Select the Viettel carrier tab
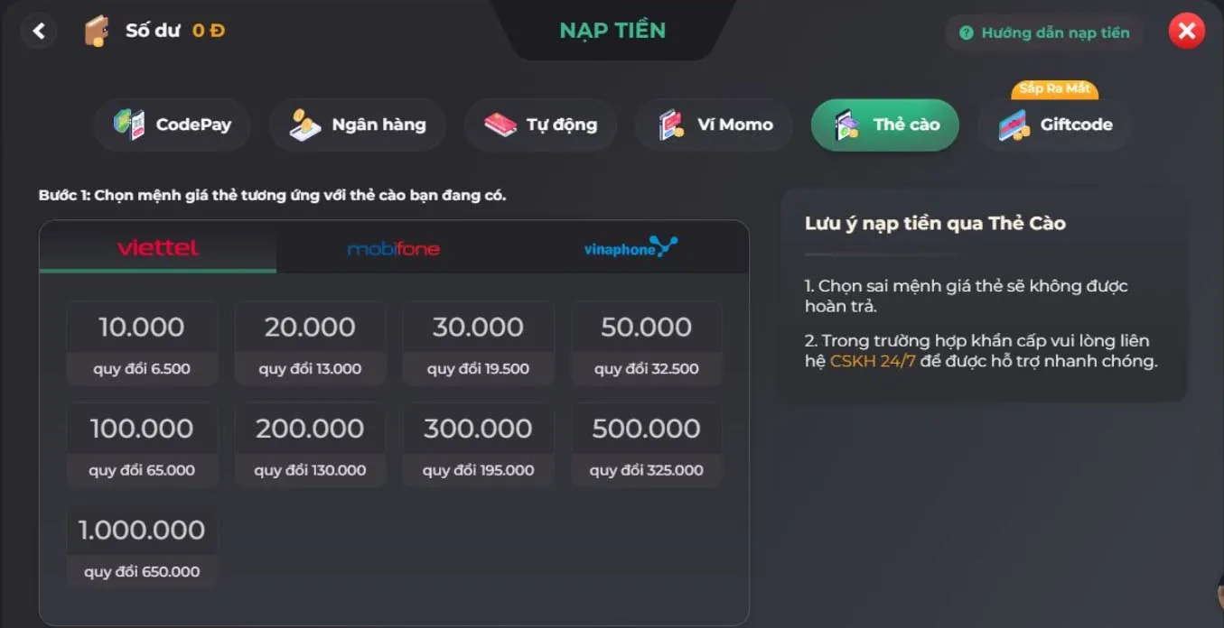The height and width of the screenshot is (628, 1224). (x=158, y=247)
